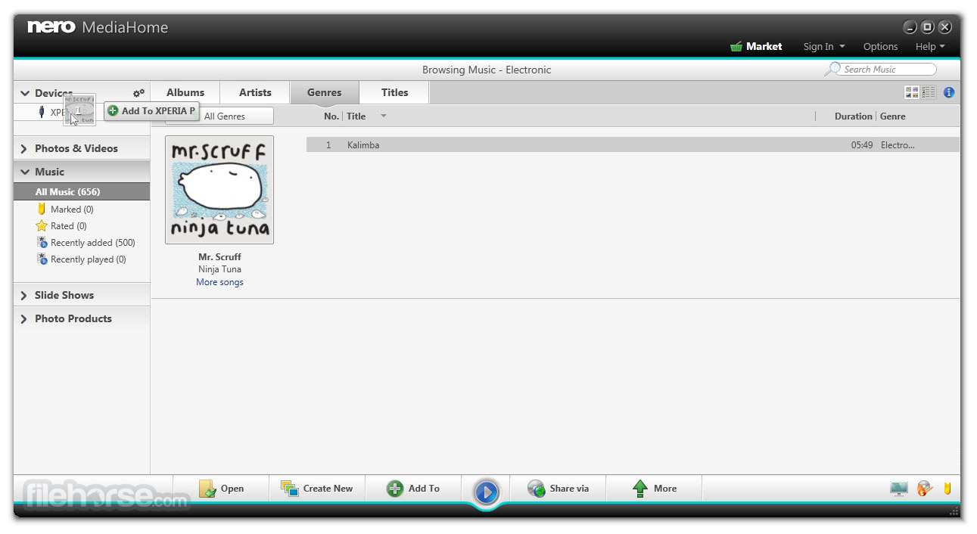This screenshot has width=977, height=534.
Task: Click the yellow Marked ribbon icon in sidebar
Action: (42, 209)
